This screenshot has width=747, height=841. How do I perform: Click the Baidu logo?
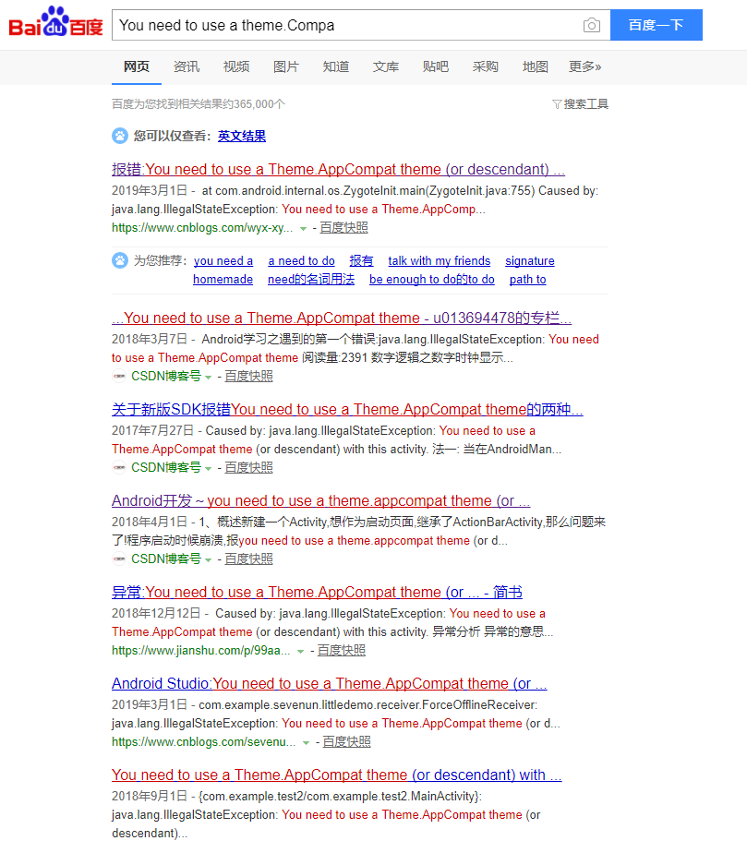(x=55, y=23)
